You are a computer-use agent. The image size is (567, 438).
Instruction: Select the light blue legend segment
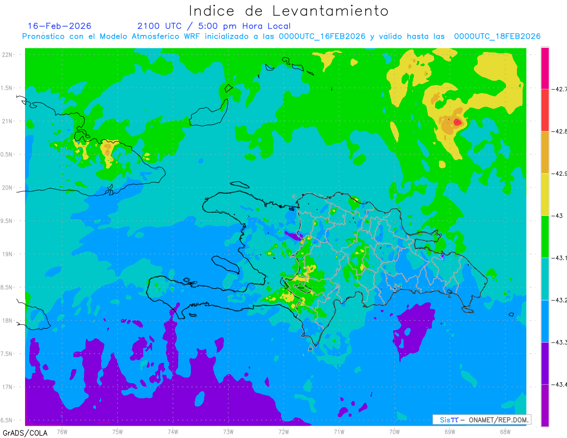pyautogui.click(x=545, y=321)
